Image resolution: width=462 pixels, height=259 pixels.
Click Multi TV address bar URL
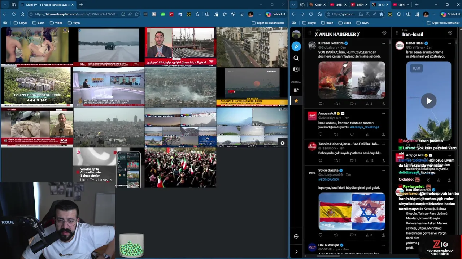pos(76,14)
